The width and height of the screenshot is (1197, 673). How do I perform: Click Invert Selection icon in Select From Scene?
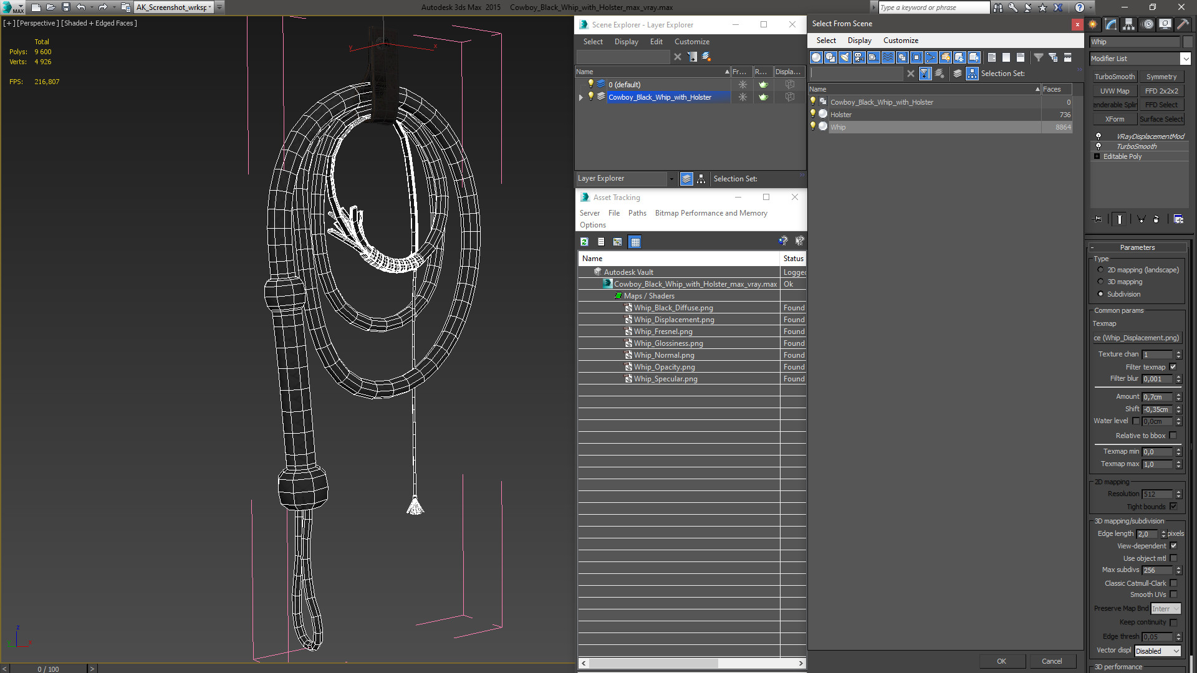pyautogui.click(x=1021, y=57)
